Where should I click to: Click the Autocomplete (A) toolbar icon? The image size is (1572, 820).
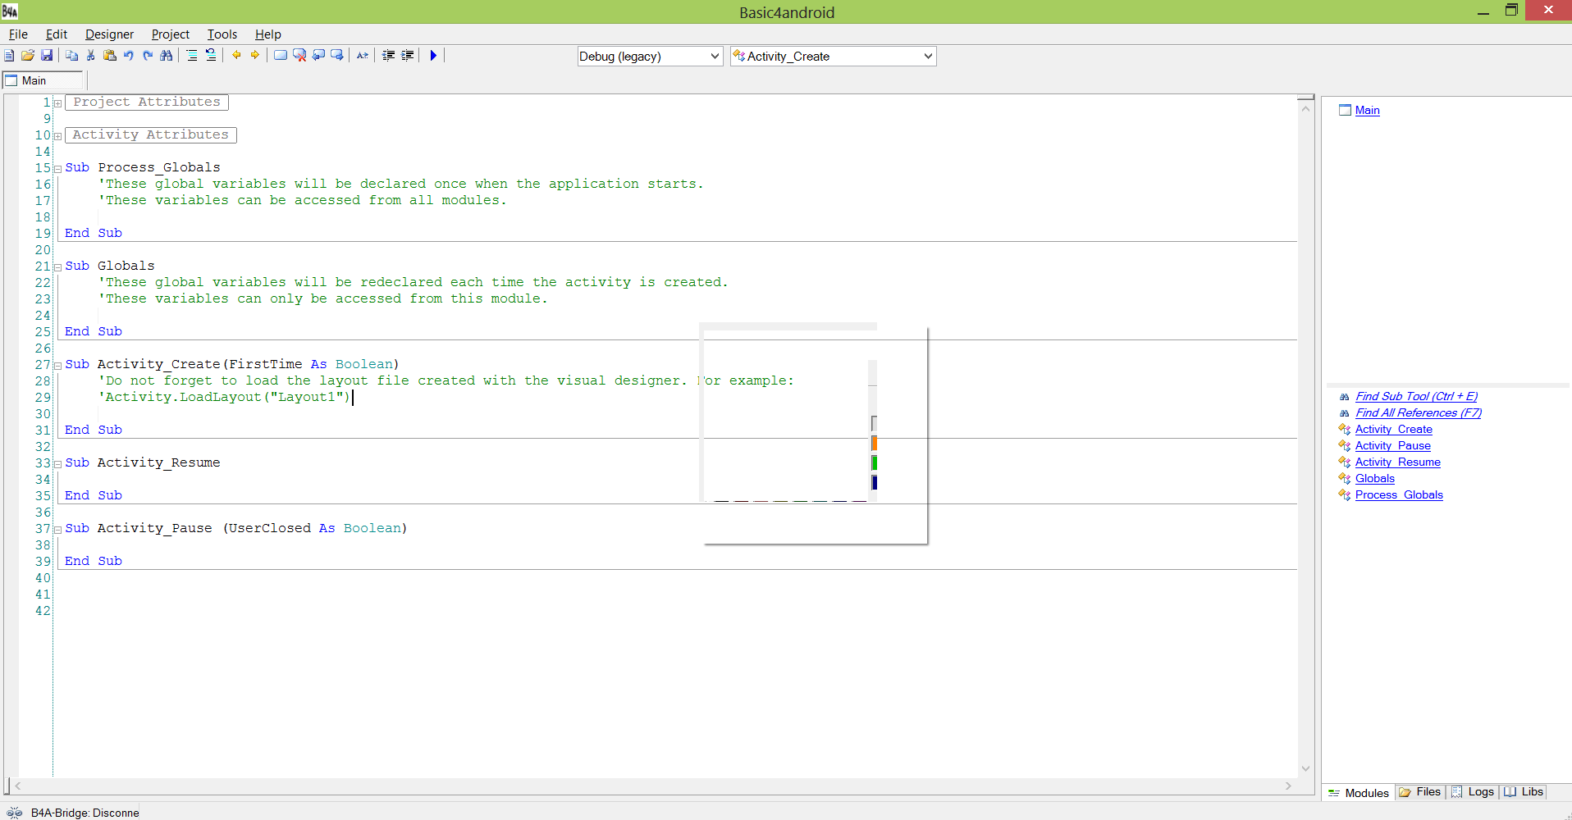tap(363, 56)
